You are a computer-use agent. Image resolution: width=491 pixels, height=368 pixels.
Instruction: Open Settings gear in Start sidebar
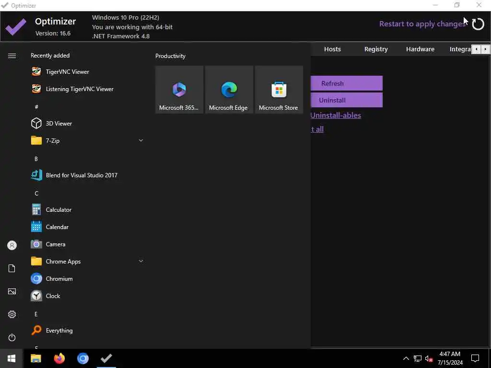click(x=12, y=314)
